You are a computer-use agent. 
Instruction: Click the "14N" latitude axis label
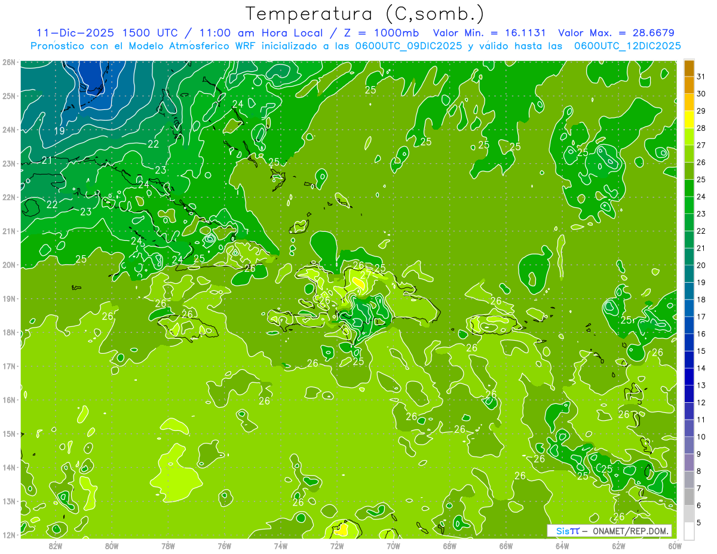pos(8,467)
